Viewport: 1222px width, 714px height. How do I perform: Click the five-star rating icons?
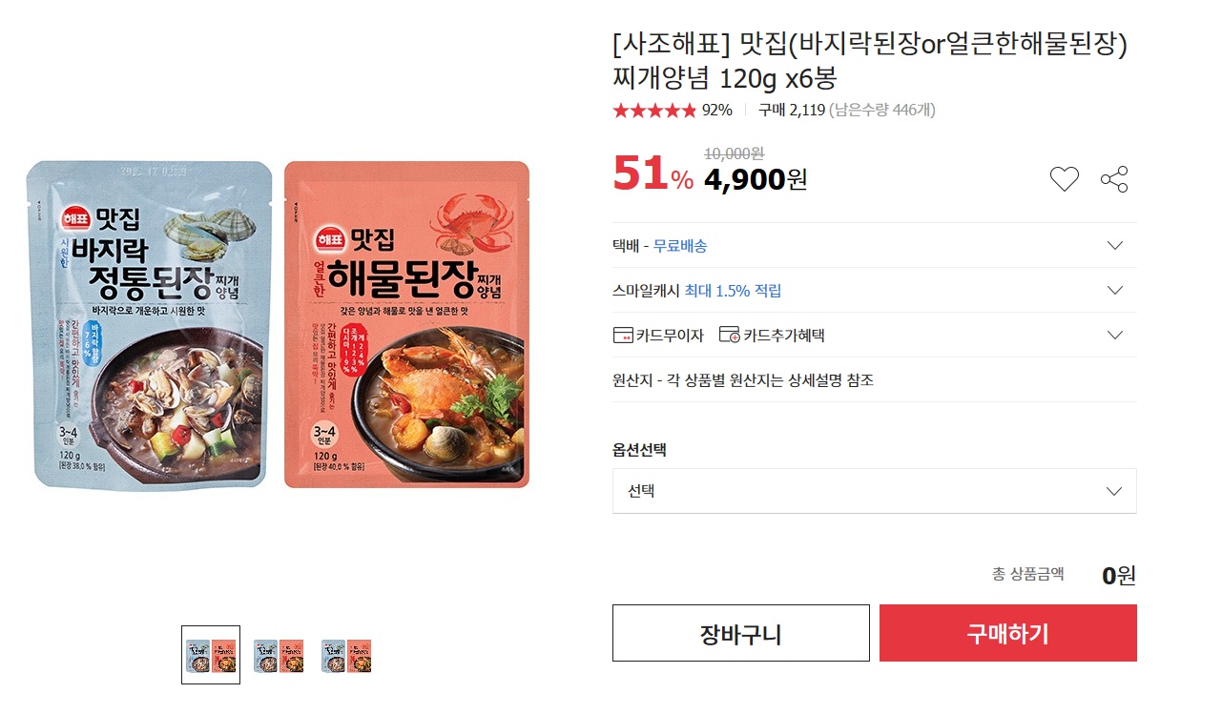pyautogui.click(x=654, y=111)
